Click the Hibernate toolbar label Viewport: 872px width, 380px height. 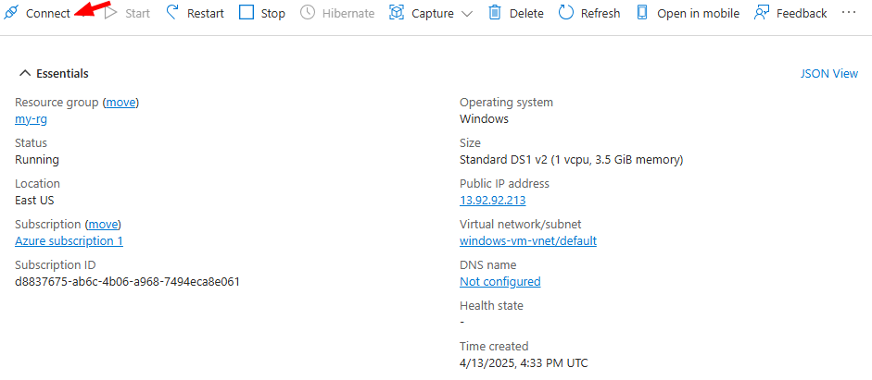tap(348, 13)
